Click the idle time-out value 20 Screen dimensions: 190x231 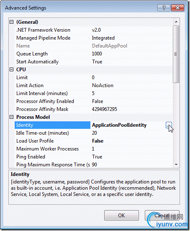coord(94,133)
